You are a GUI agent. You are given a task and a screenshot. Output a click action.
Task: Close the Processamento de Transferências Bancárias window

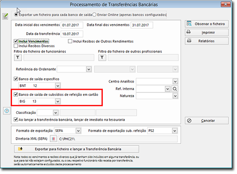click(x=226, y=4)
